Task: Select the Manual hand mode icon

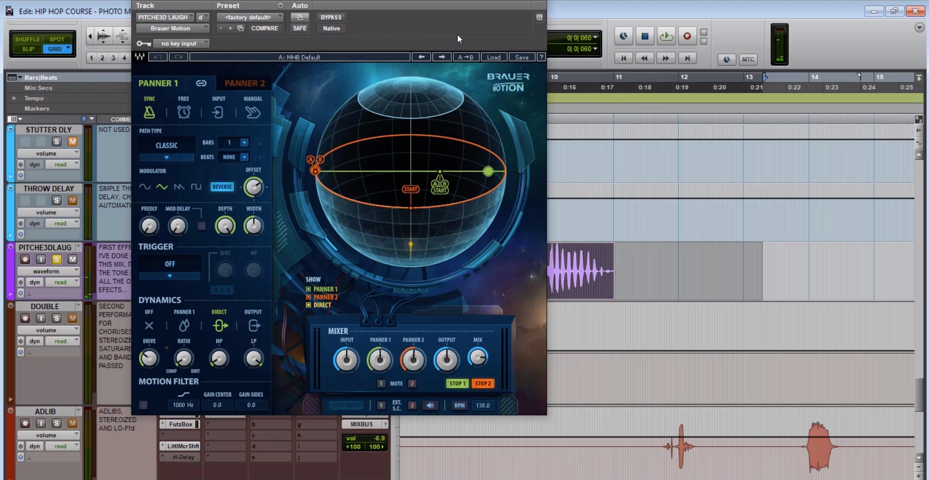Action: click(x=253, y=112)
